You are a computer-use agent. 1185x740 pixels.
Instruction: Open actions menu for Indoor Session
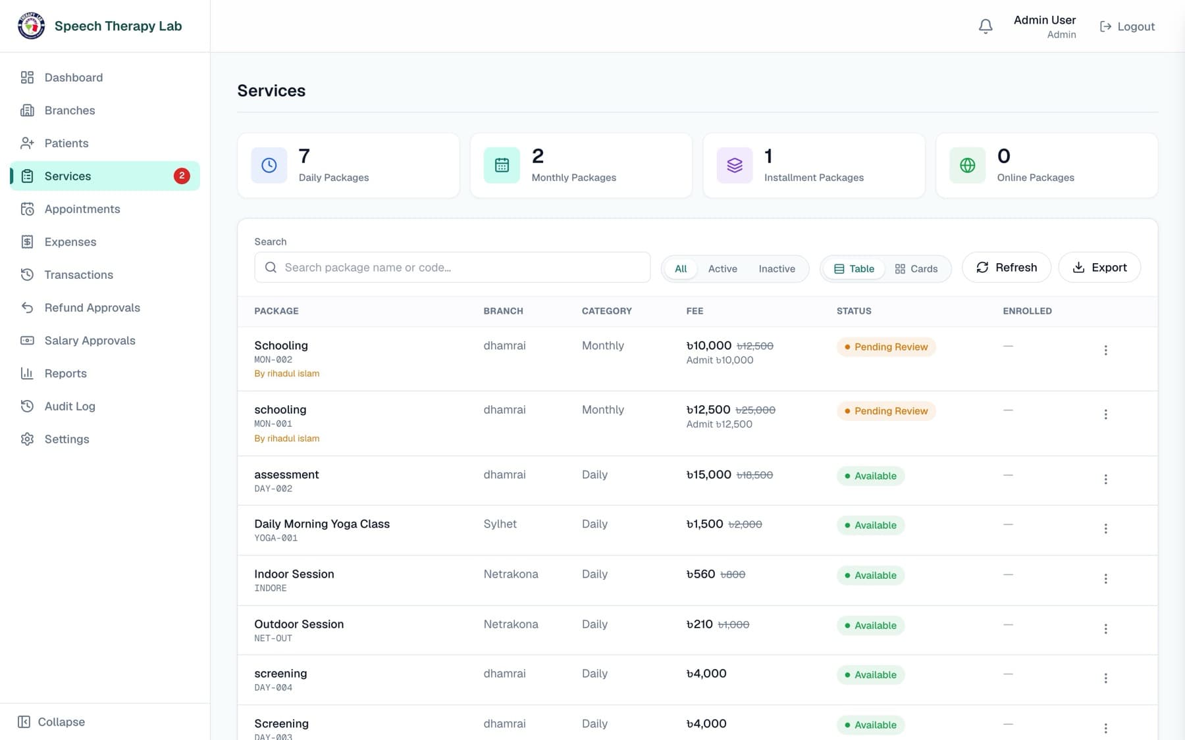[1105, 579]
